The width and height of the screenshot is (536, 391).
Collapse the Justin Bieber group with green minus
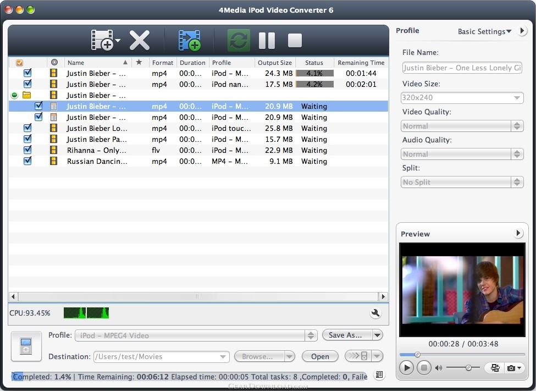[14, 95]
